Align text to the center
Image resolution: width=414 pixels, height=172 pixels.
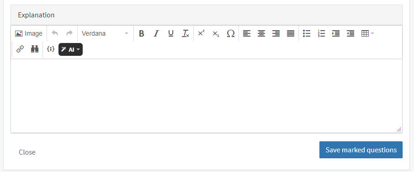[x=261, y=33]
